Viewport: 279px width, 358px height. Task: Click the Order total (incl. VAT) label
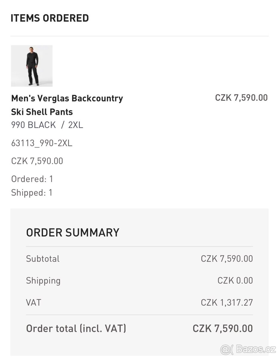click(x=76, y=328)
